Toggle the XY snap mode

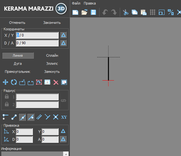point(64,117)
